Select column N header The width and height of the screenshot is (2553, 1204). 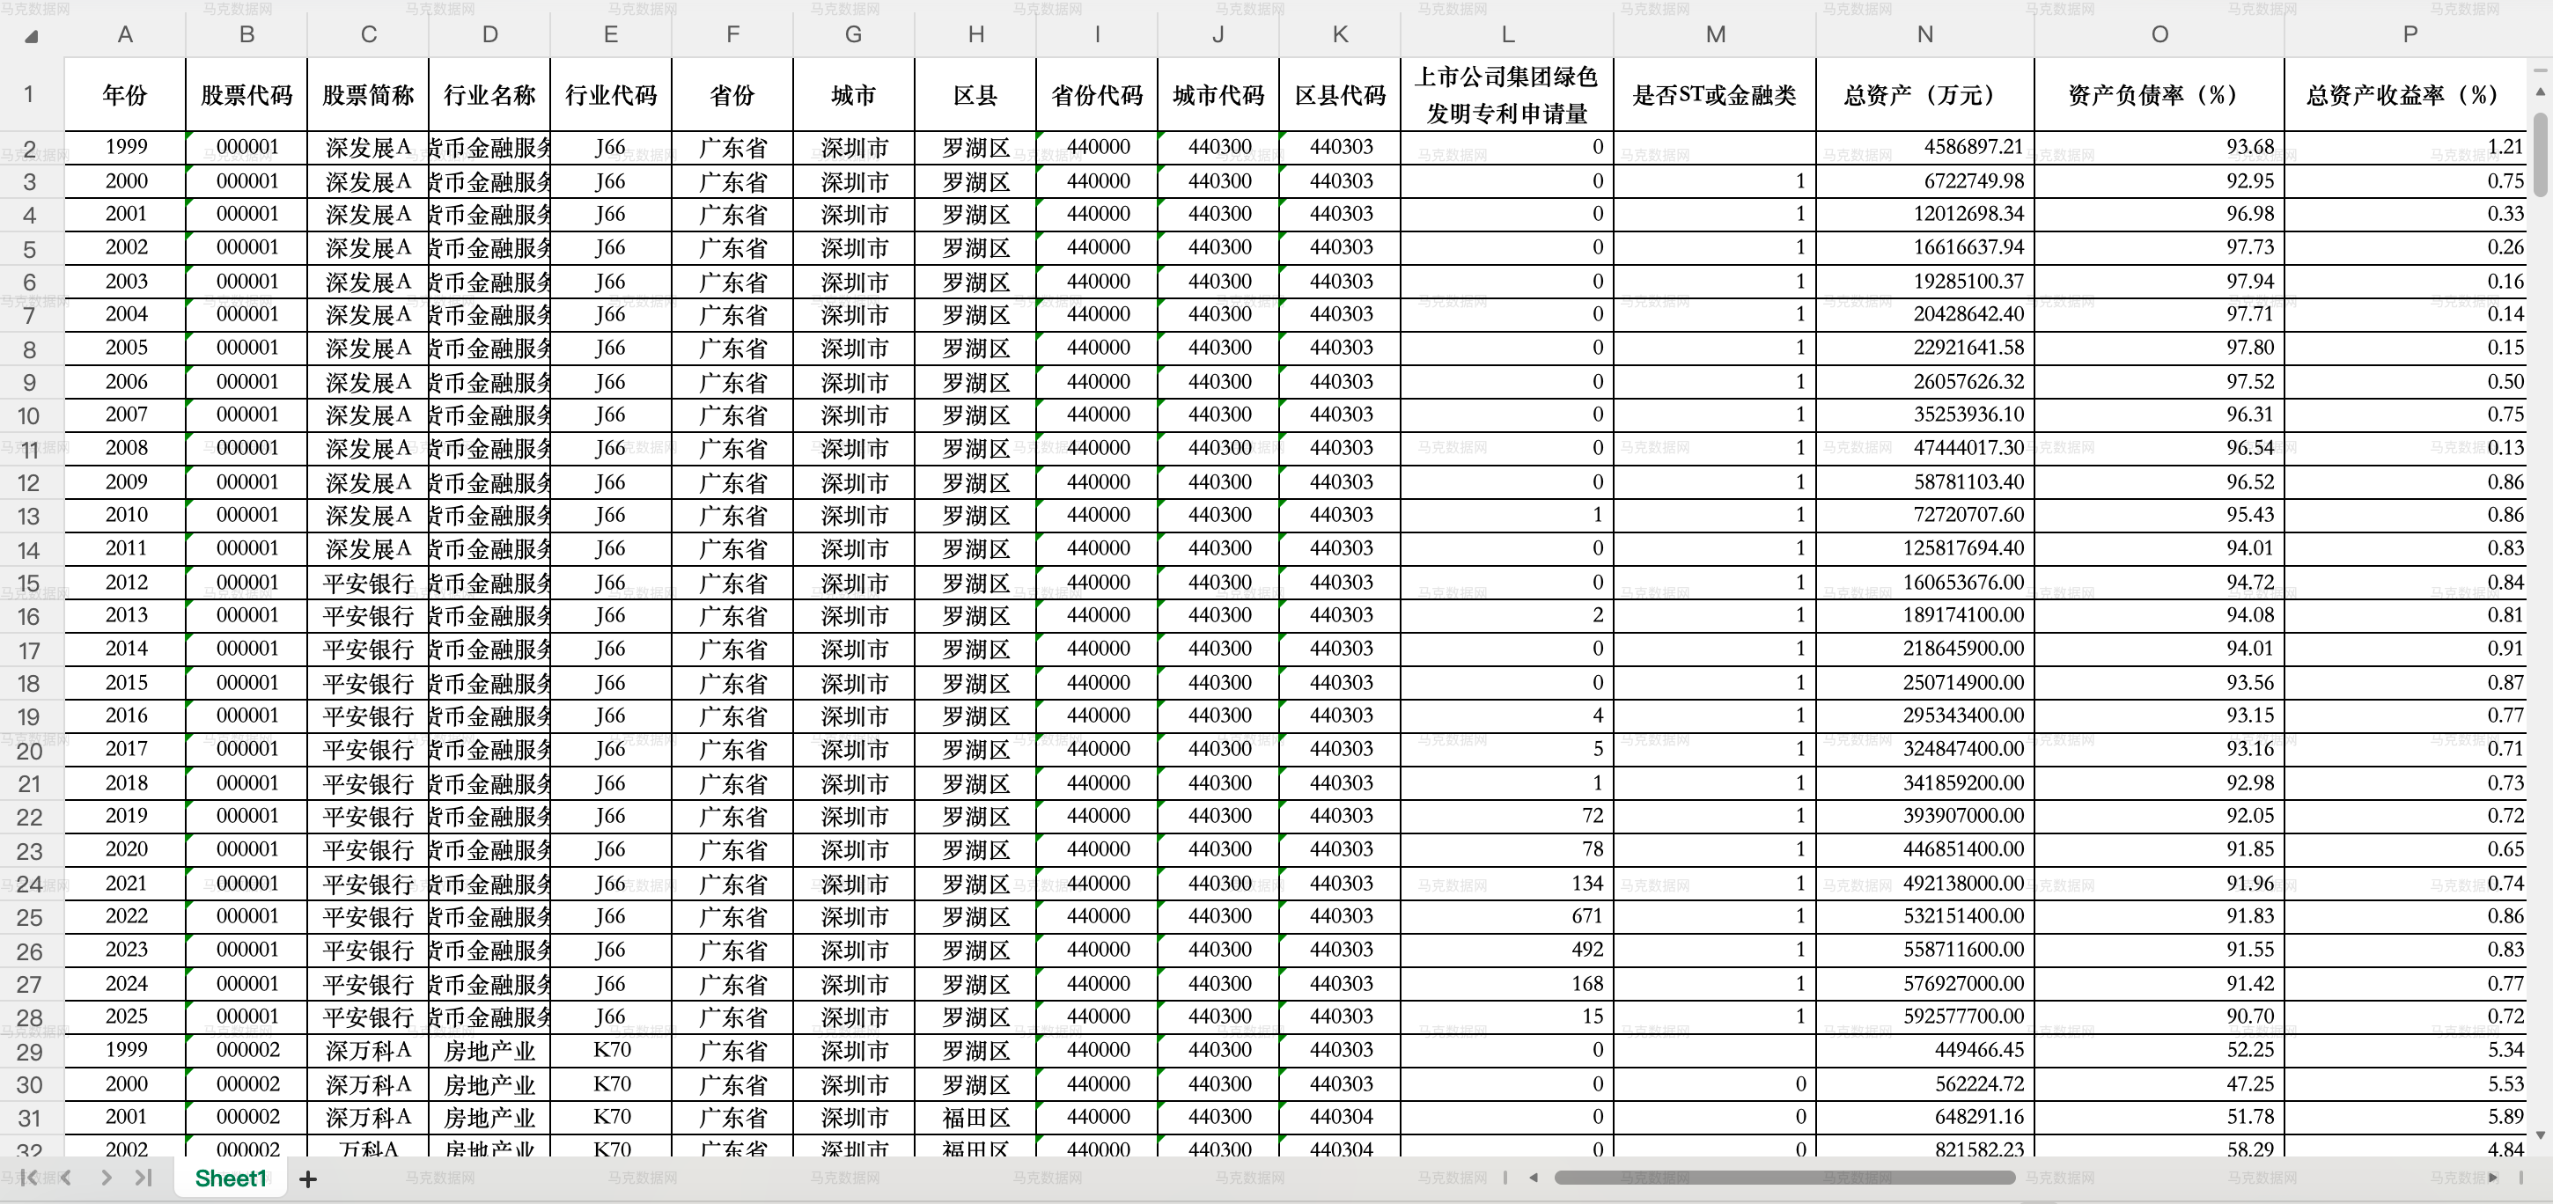click(1924, 34)
